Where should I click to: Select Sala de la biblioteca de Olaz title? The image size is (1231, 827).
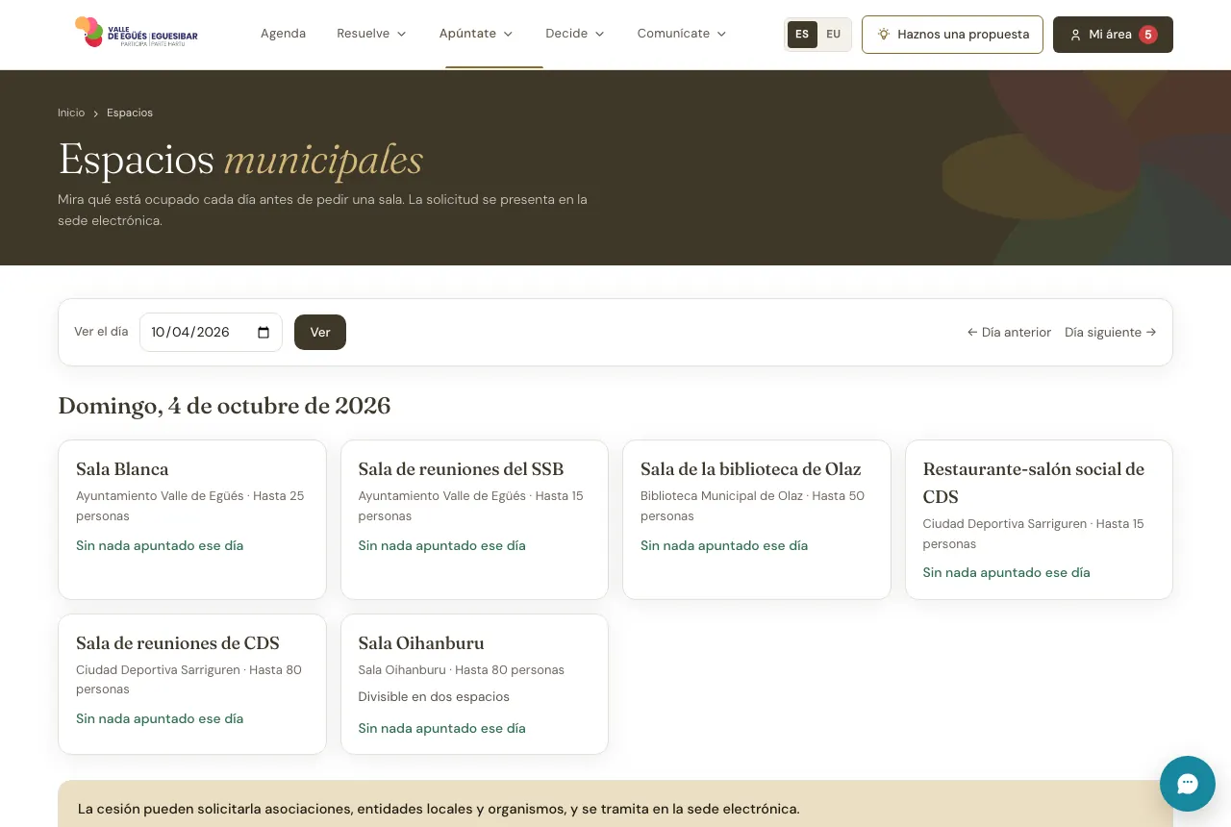point(751,469)
